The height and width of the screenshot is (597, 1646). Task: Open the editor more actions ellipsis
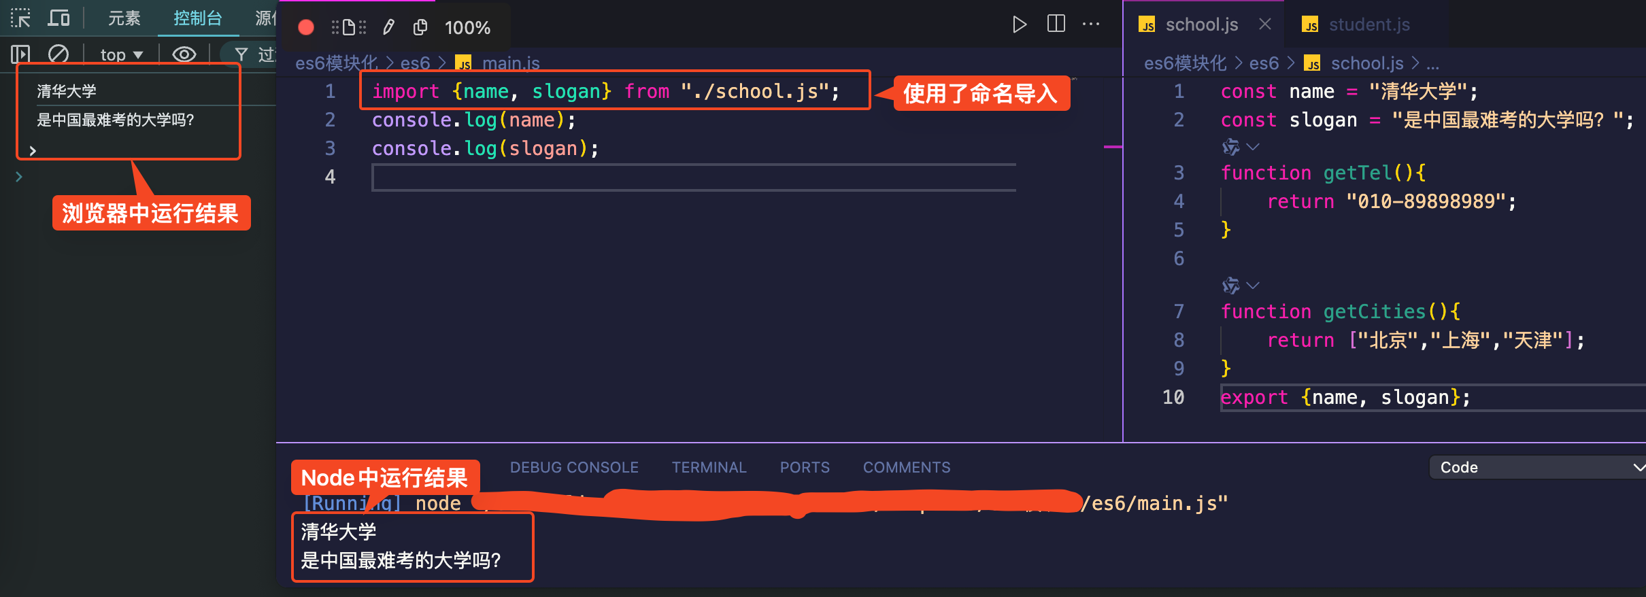pos(1091,24)
